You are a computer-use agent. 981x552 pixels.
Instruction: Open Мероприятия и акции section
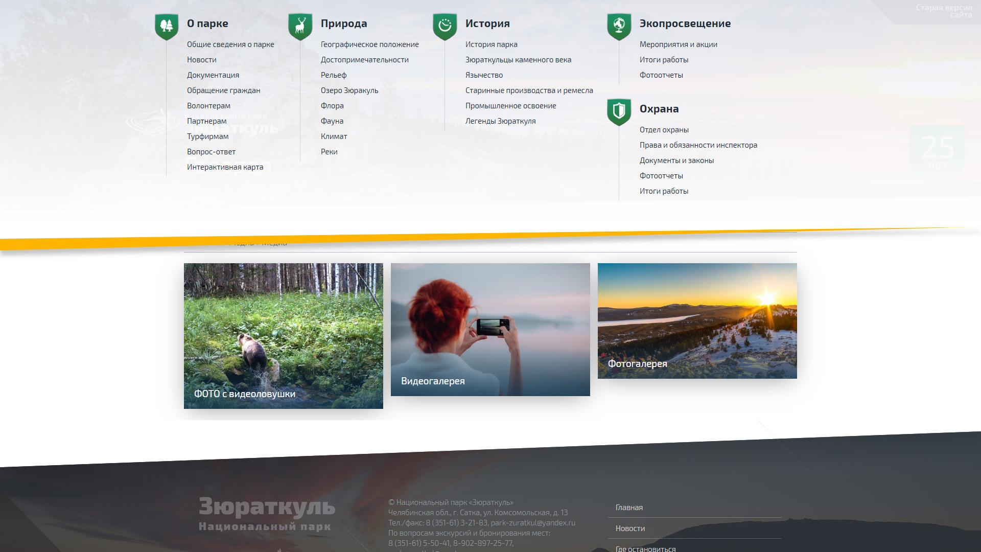point(678,44)
